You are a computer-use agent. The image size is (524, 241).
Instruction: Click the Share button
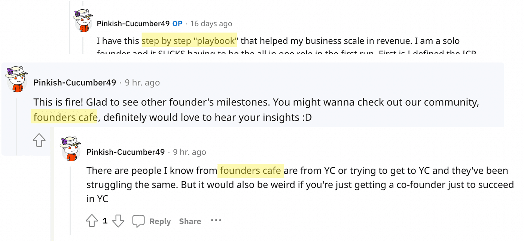(190, 222)
